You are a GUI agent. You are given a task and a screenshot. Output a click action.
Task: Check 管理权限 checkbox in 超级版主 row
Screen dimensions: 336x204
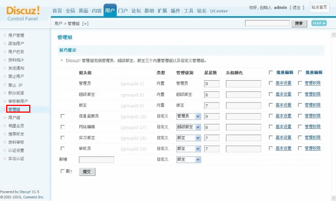pos(300,94)
